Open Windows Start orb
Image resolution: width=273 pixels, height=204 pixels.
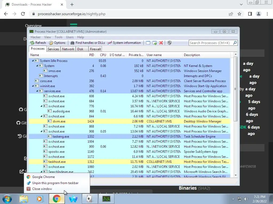click(x=7, y=199)
